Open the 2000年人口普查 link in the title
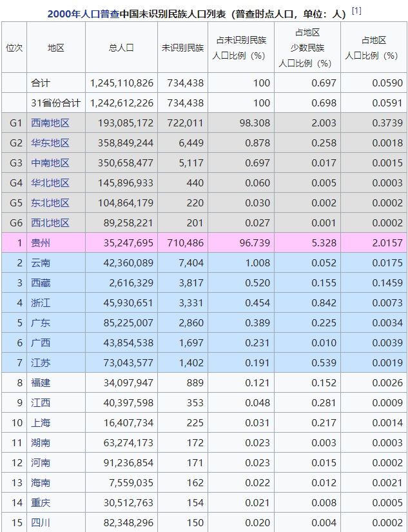The height and width of the screenshot is (532, 408). 83,13
